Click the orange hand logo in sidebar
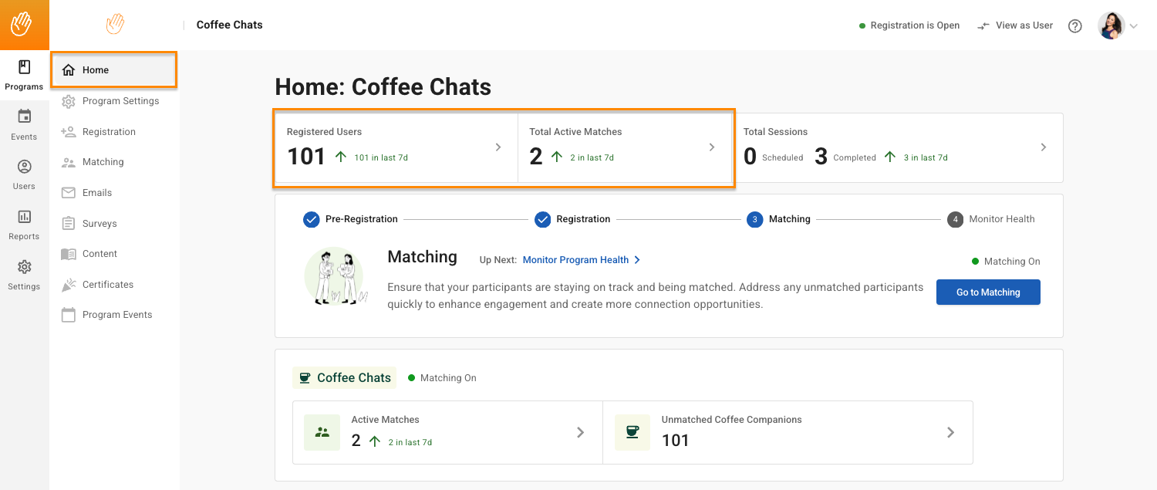This screenshot has width=1157, height=490. point(115,25)
